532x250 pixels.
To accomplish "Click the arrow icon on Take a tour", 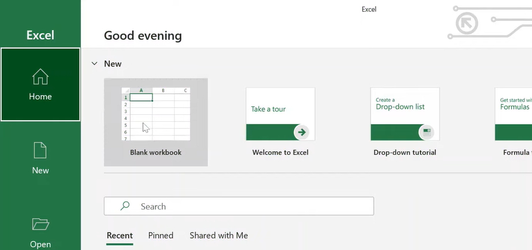I will click(x=302, y=132).
